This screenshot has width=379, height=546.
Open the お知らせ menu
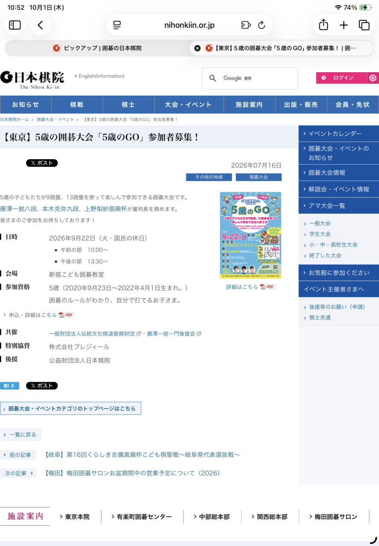(x=26, y=105)
